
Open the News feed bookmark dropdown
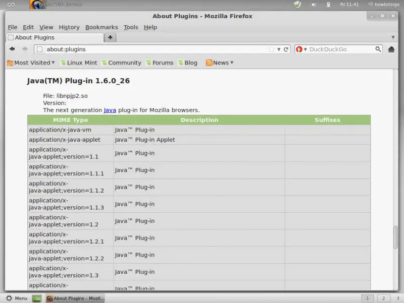(x=220, y=63)
